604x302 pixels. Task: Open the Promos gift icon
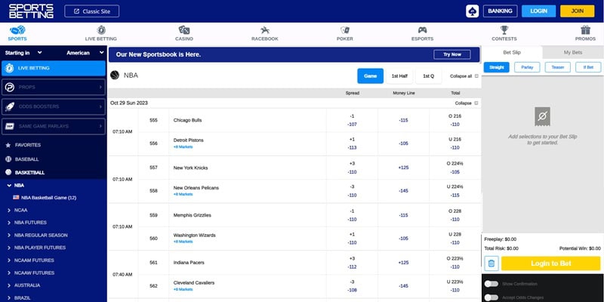tap(586, 30)
